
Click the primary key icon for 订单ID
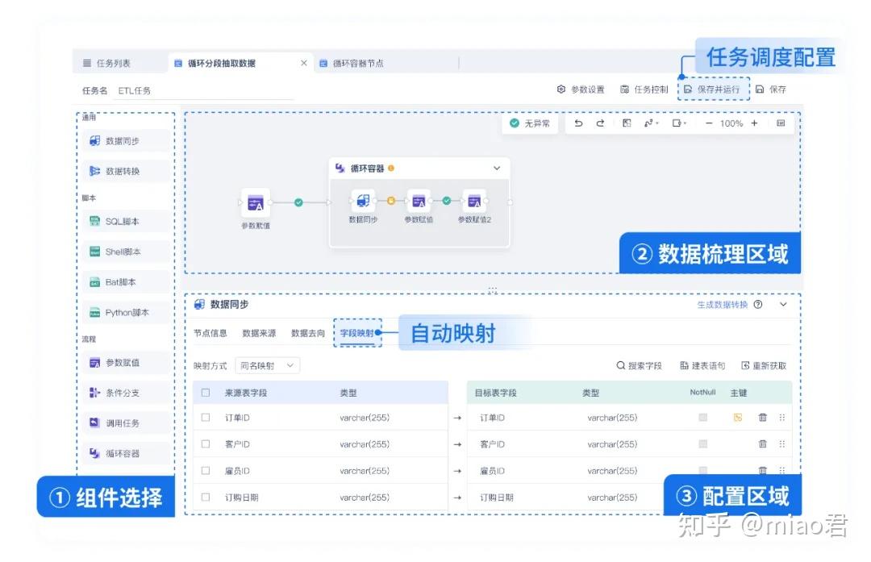[x=738, y=418]
